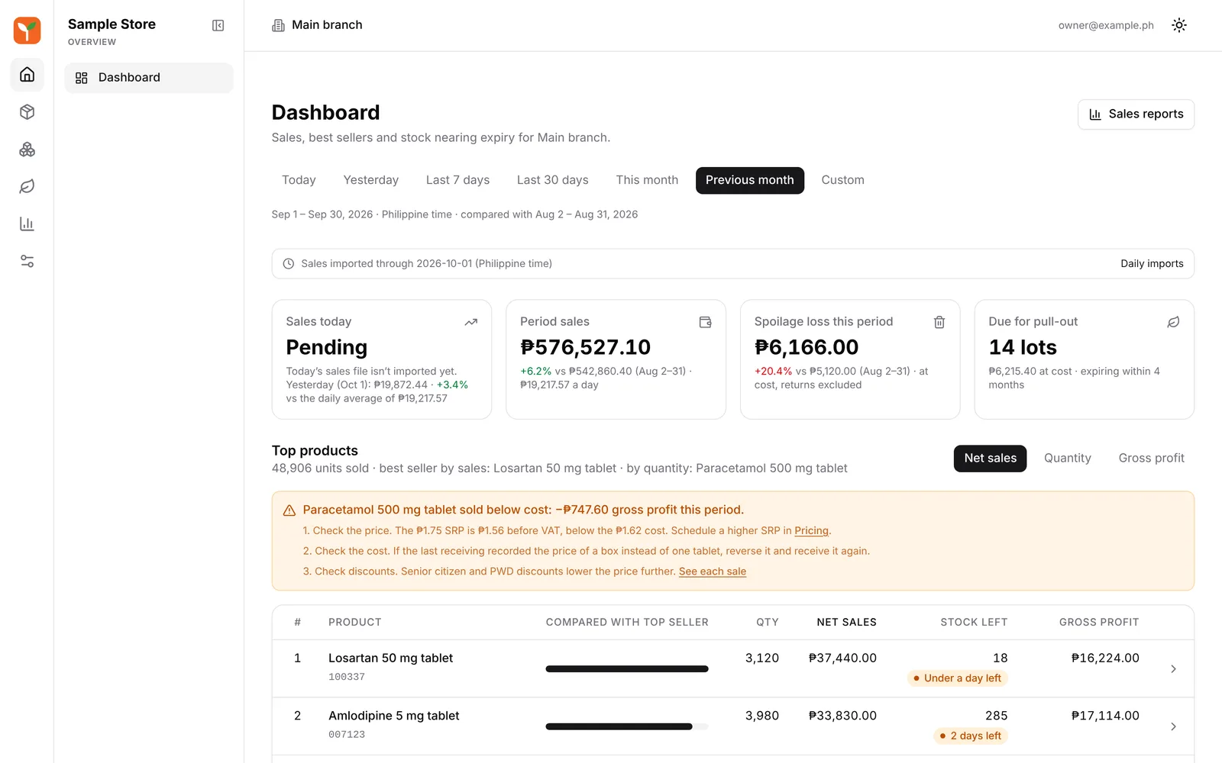Expand the Amlodipine 5 mg tablet row chevron
1222x763 pixels.
(x=1173, y=727)
